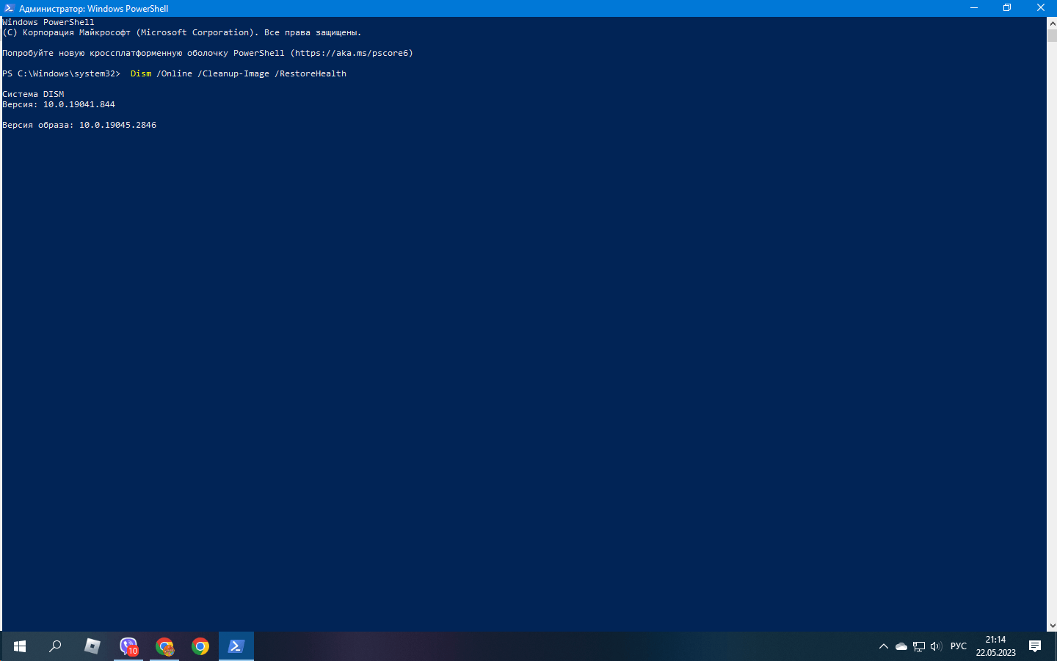Activate the PowerShell taskbar icon
1057x661 pixels.
pyautogui.click(x=236, y=646)
